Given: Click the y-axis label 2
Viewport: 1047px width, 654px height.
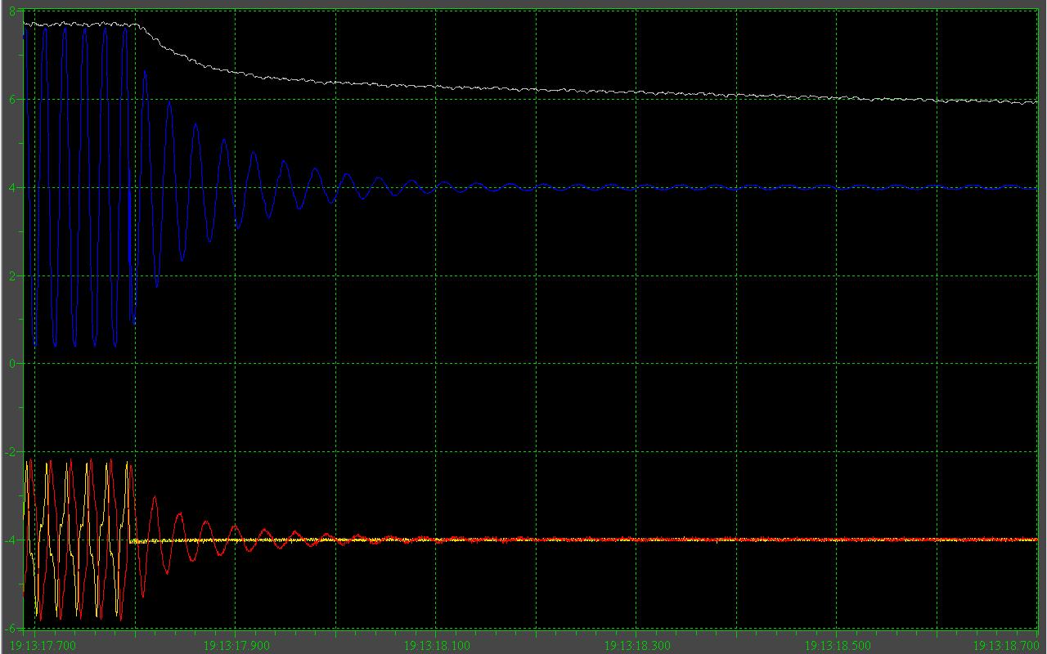Looking at the screenshot, I should tap(11, 275).
